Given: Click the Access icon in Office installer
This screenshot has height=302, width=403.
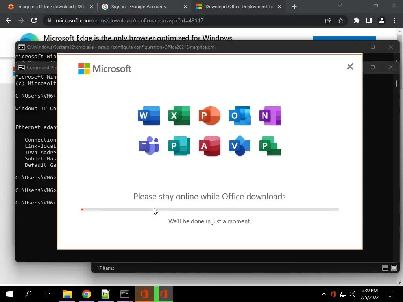Looking at the screenshot, I should coord(209,145).
